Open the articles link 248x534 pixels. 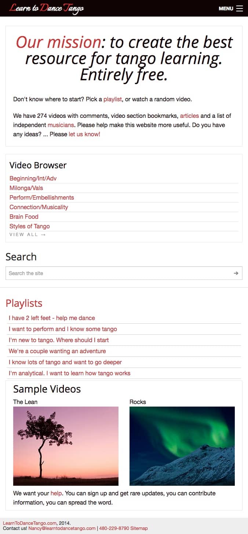click(189, 116)
